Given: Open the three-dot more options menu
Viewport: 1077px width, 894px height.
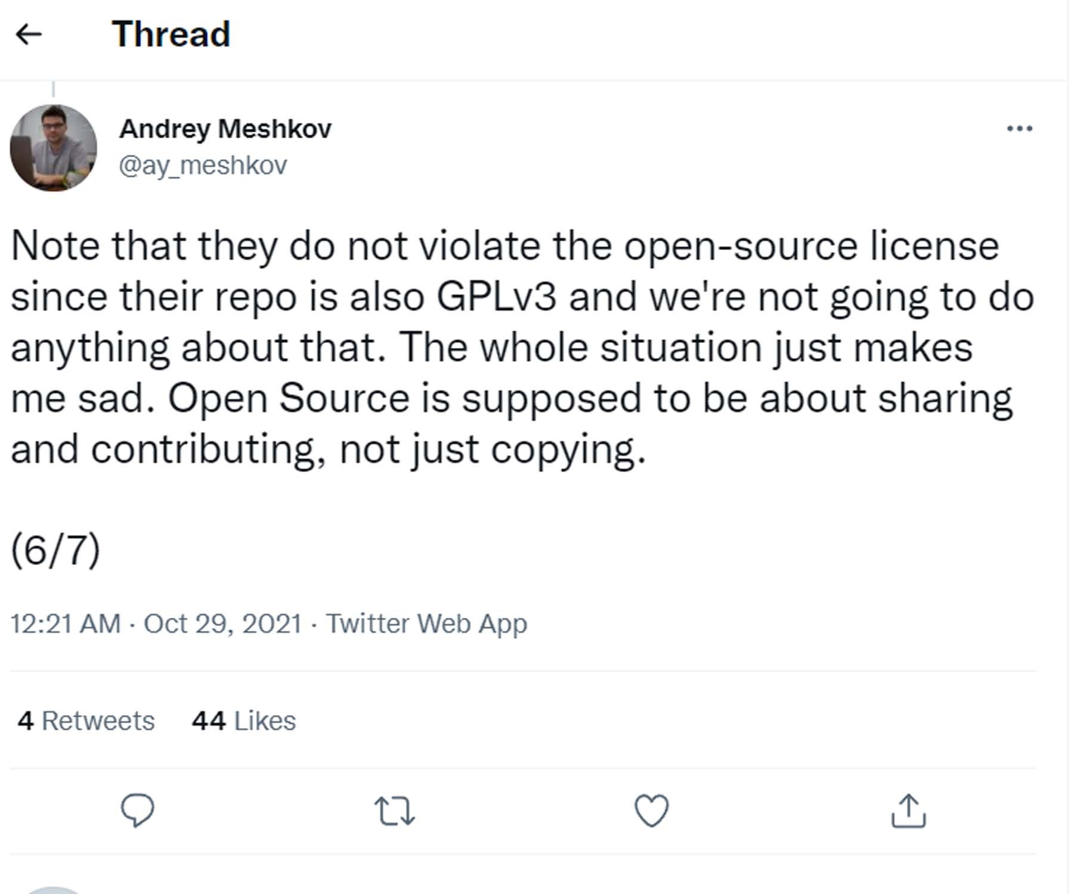Looking at the screenshot, I should pyautogui.click(x=1019, y=129).
